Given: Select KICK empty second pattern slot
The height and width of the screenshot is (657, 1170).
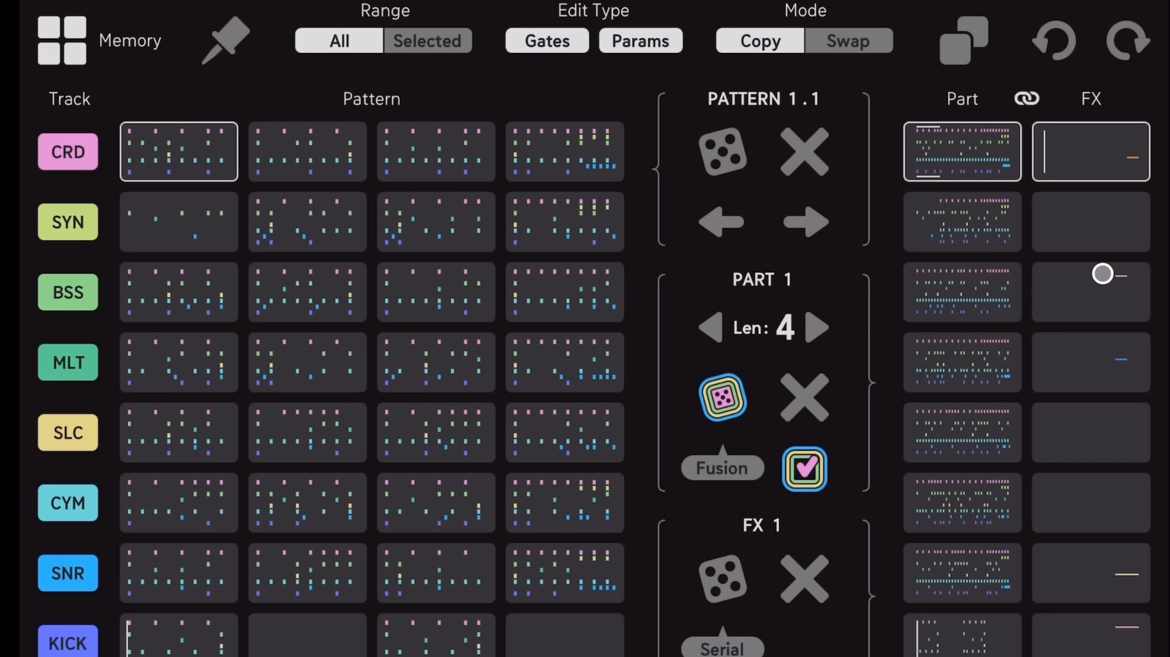Looking at the screenshot, I should click(x=307, y=635).
